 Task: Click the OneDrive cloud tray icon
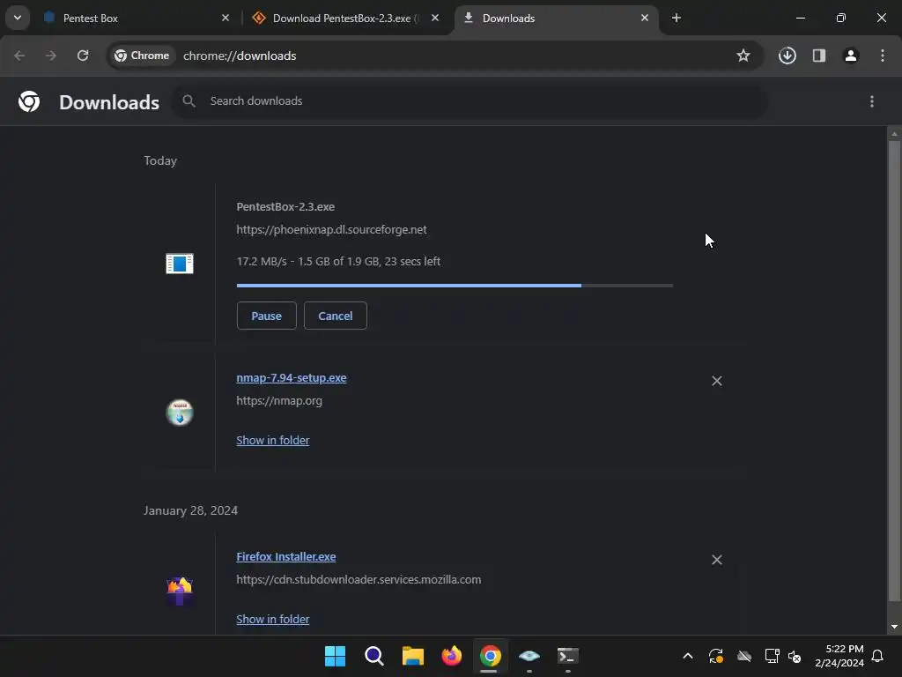tap(744, 656)
